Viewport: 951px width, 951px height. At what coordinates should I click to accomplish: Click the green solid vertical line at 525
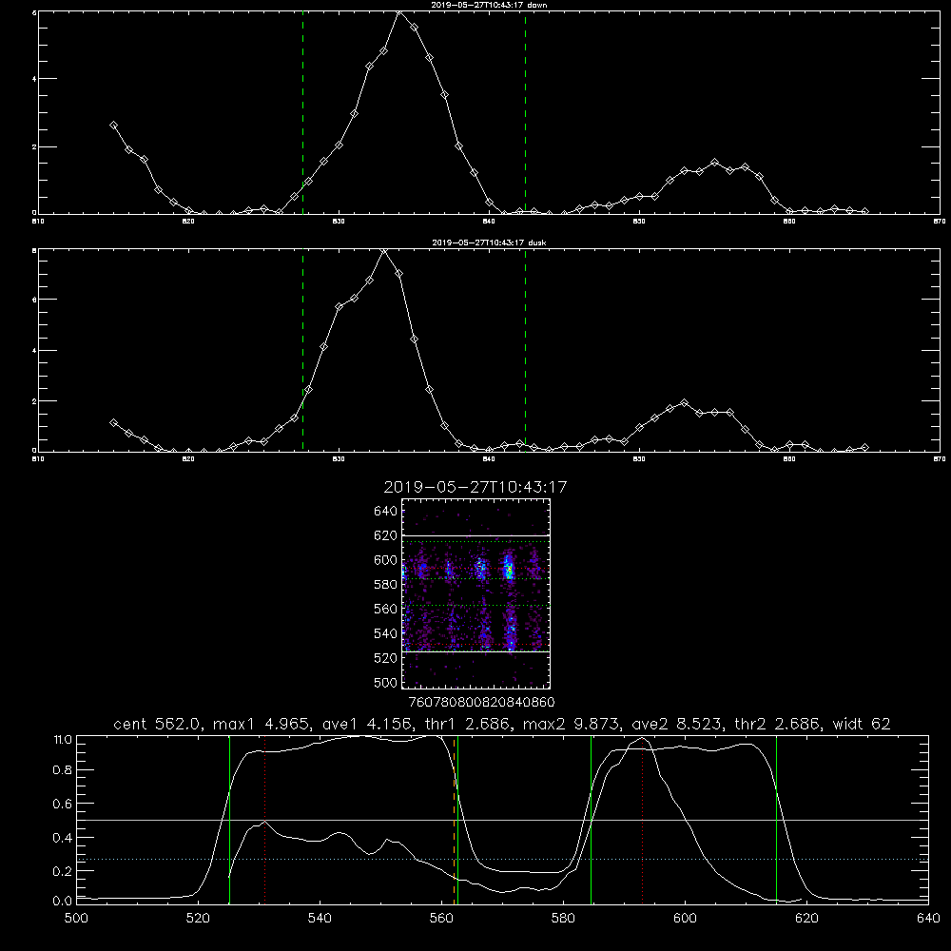[229, 820]
